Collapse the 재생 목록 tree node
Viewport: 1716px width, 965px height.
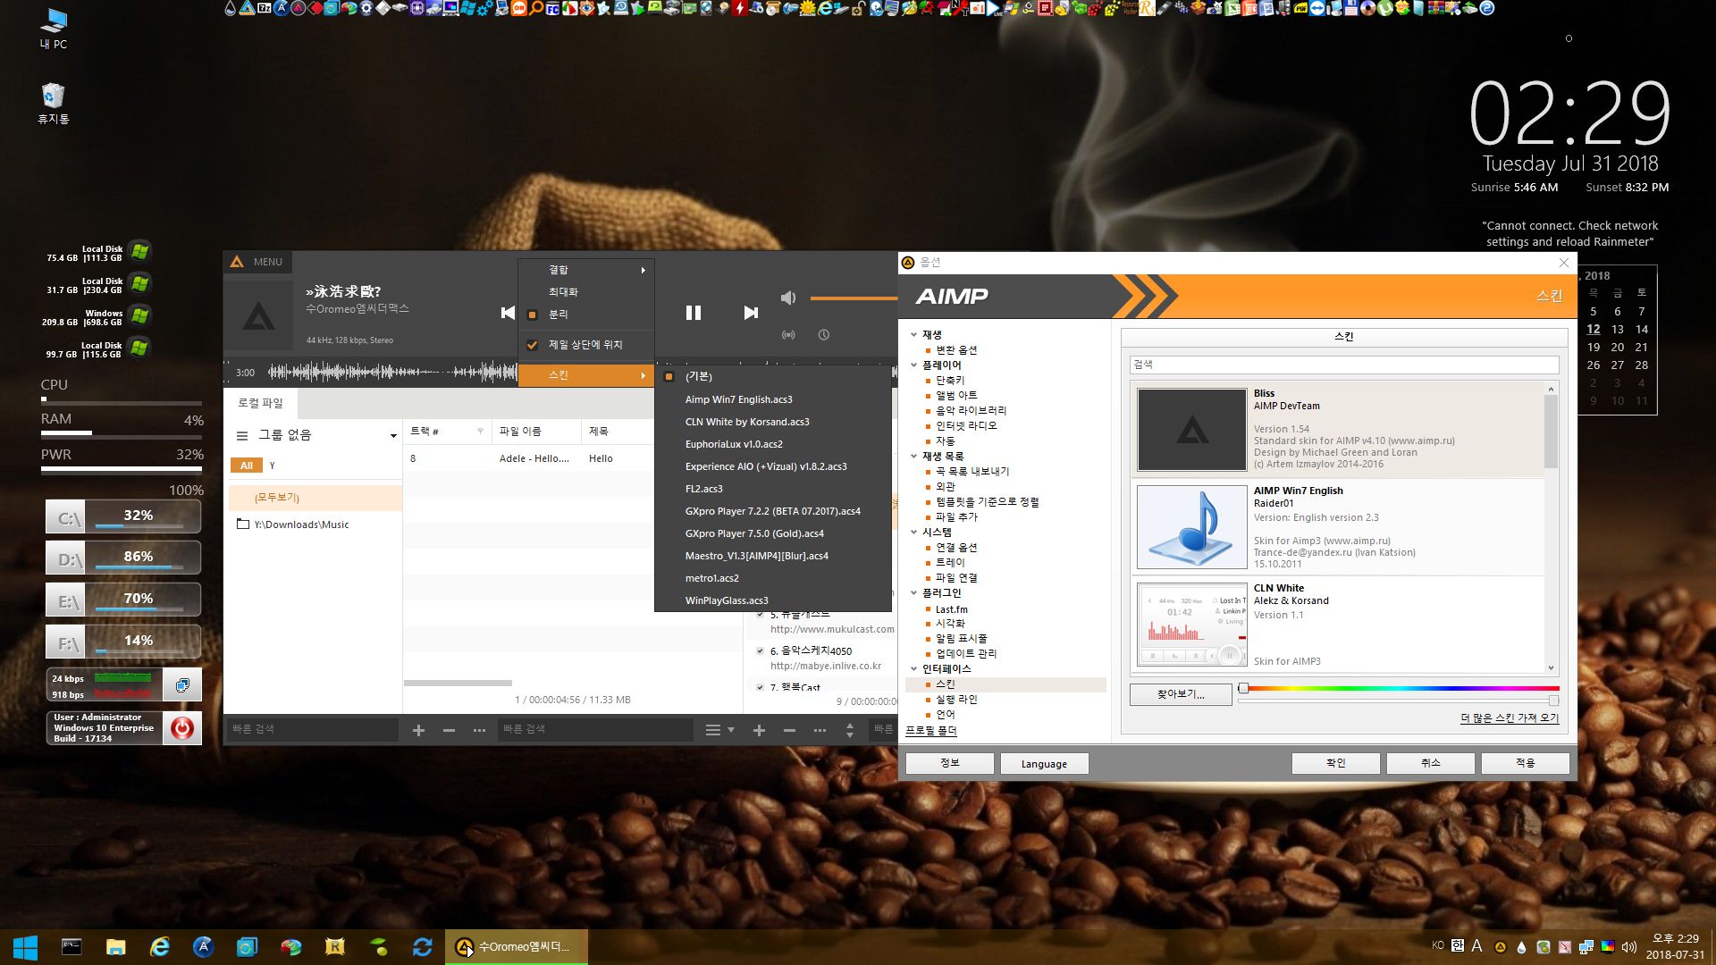913,456
